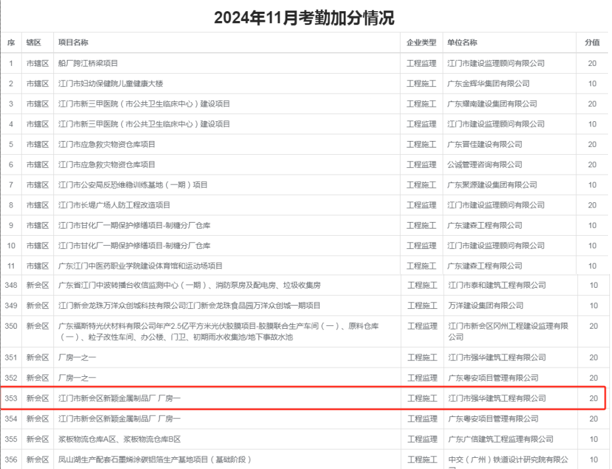Screen dimensions: 612x469
Task: Click company 广东广信建筑工程监理有限公司
Action: click(x=501, y=439)
